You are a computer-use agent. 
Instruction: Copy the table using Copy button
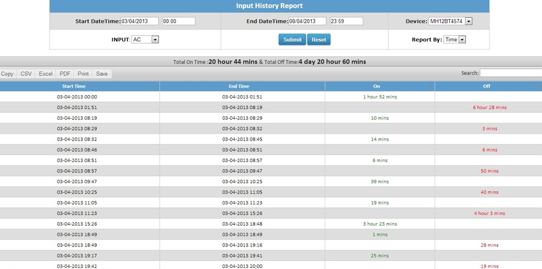click(x=7, y=74)
